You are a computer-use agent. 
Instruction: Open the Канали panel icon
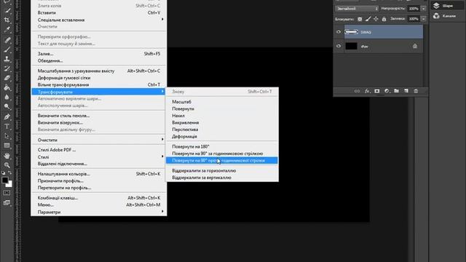pyautogui.click(x=436, y=16)
